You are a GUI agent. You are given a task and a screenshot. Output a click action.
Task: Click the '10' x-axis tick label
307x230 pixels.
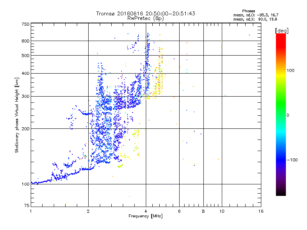click(222, 211)
